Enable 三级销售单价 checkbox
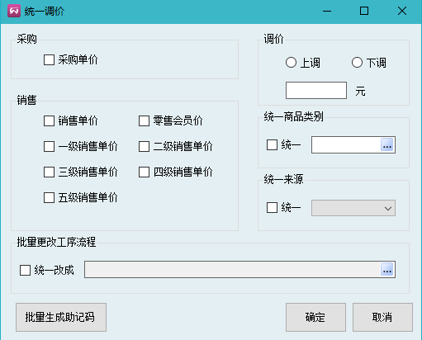The image size is (422, 340). tap(49, 172)
